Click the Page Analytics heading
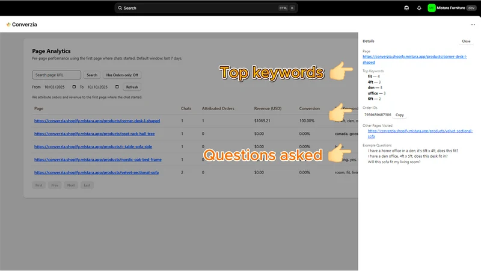This screenshot has width=481, height=271. [x=51, y=51]
